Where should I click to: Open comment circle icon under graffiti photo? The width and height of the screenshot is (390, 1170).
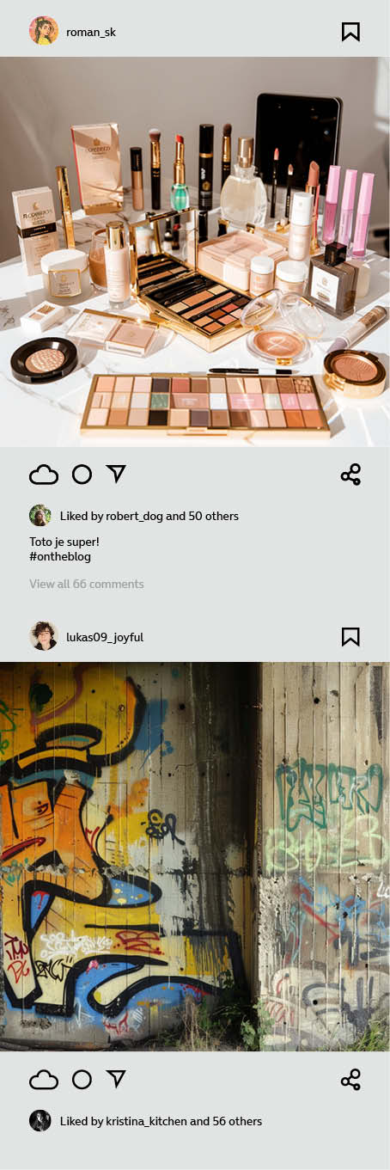click(x=82, y=1080)
